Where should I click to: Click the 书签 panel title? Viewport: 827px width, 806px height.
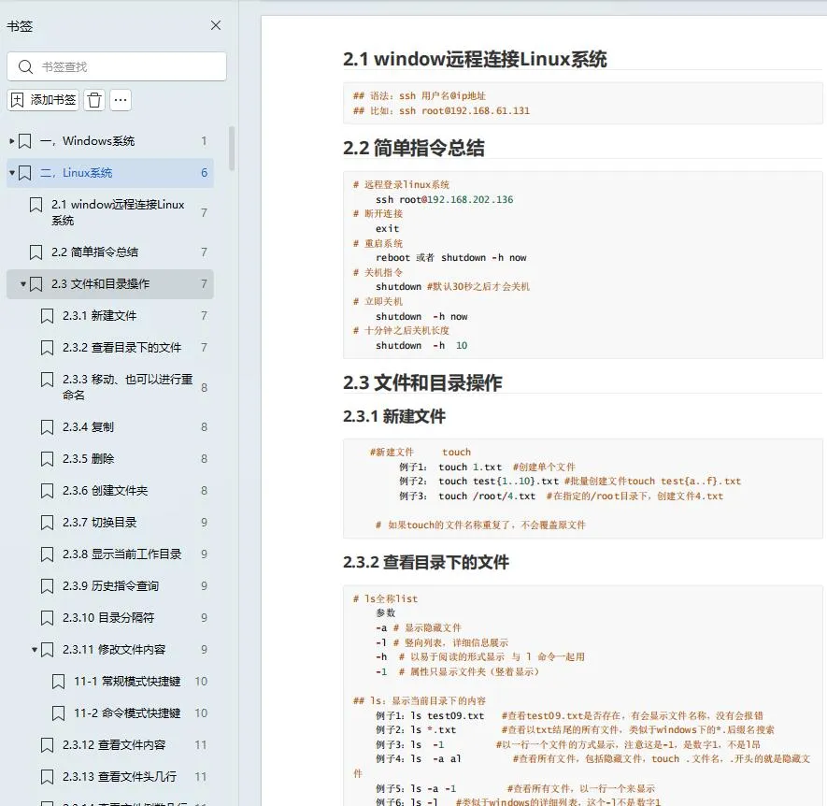click(20, 26)
